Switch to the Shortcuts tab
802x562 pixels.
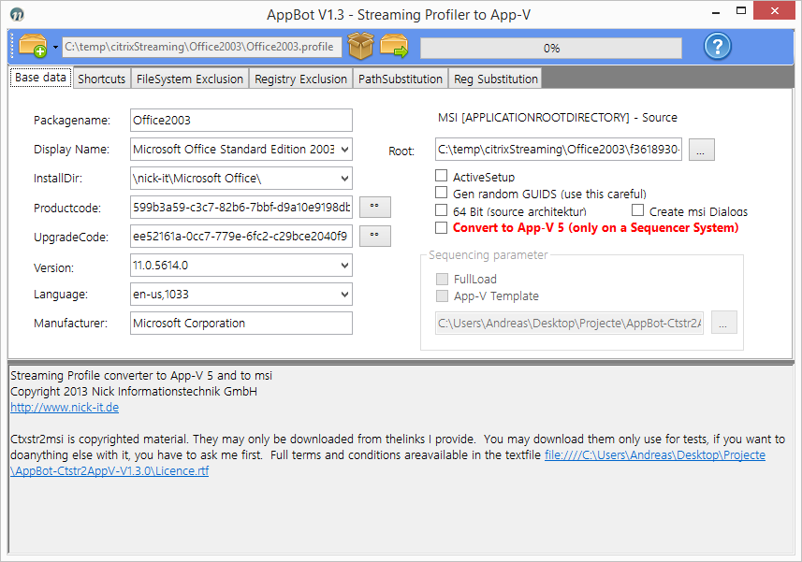click(x=101, y=79)
